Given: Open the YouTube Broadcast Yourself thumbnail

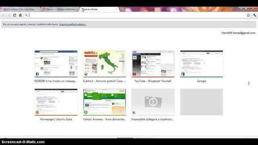Looking at the screenshot, I should tap(153, 64).
